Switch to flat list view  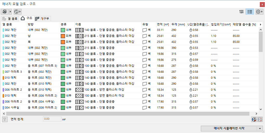[250, 12]
